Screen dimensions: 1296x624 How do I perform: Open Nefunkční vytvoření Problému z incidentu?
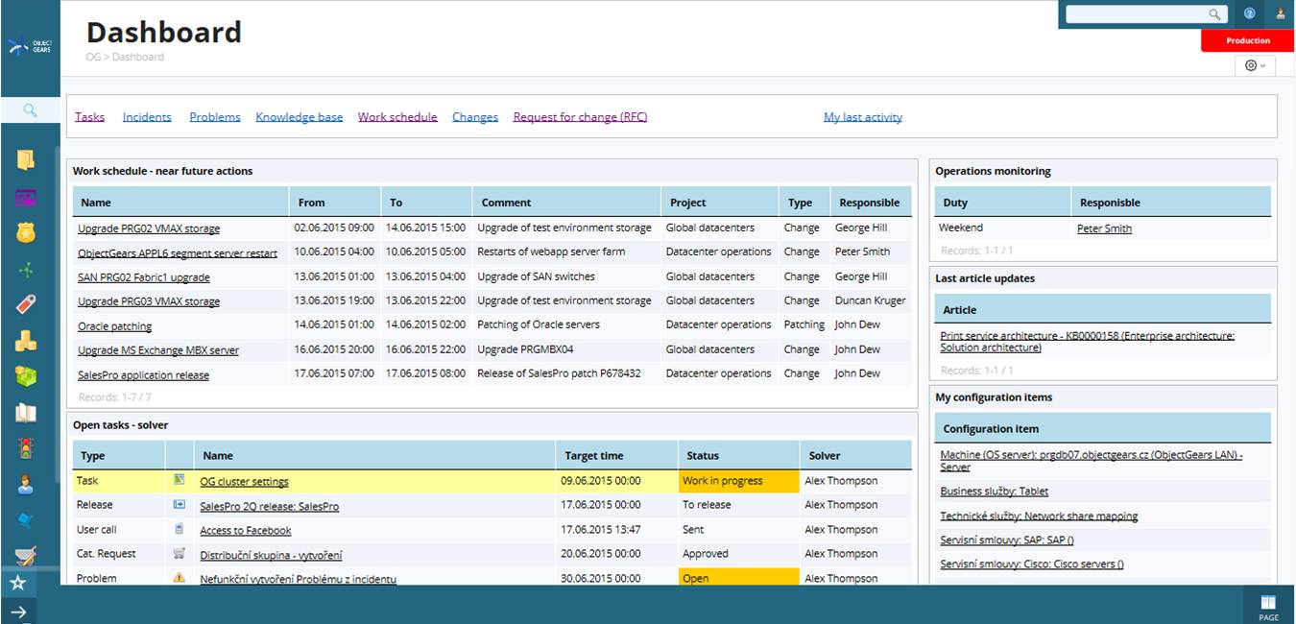[298, 579]
